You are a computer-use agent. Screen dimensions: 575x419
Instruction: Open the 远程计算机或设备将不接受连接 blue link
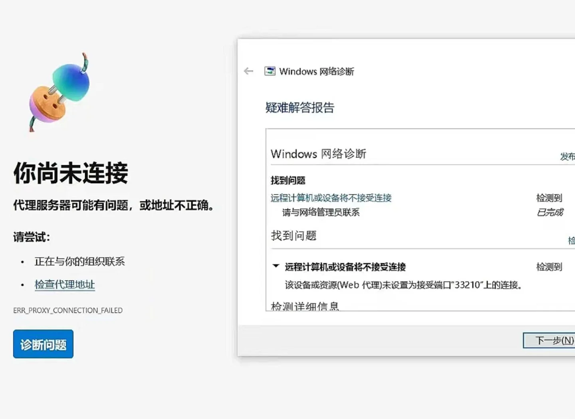(331, 198)
